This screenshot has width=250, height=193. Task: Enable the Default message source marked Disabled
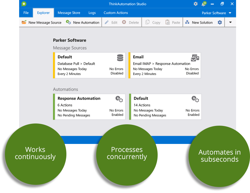[117, 73]
